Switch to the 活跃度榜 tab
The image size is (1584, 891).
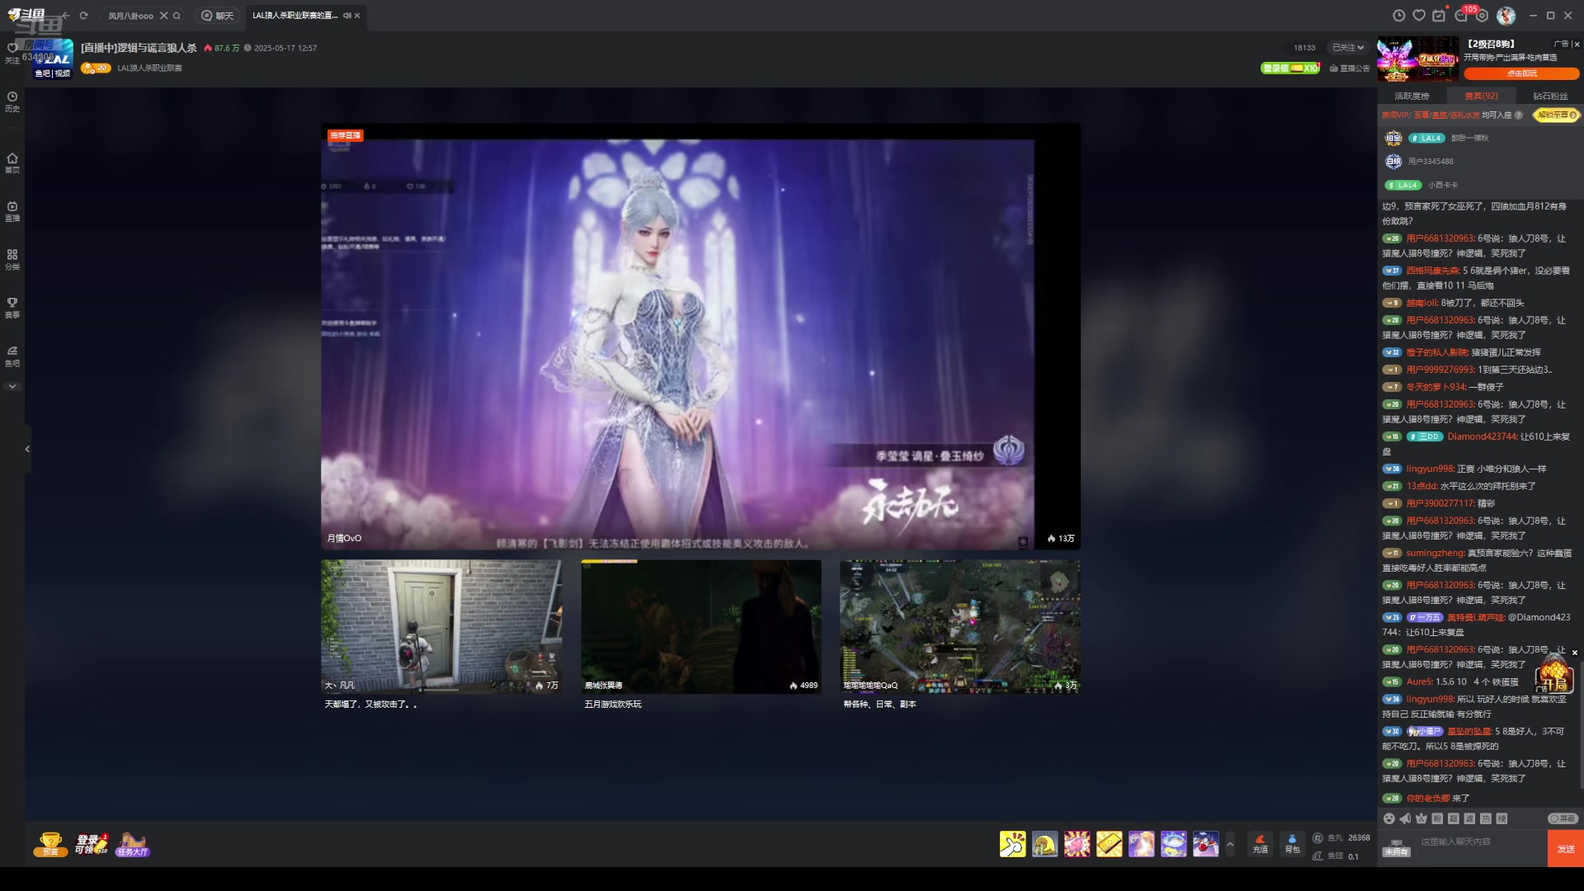1412,97
